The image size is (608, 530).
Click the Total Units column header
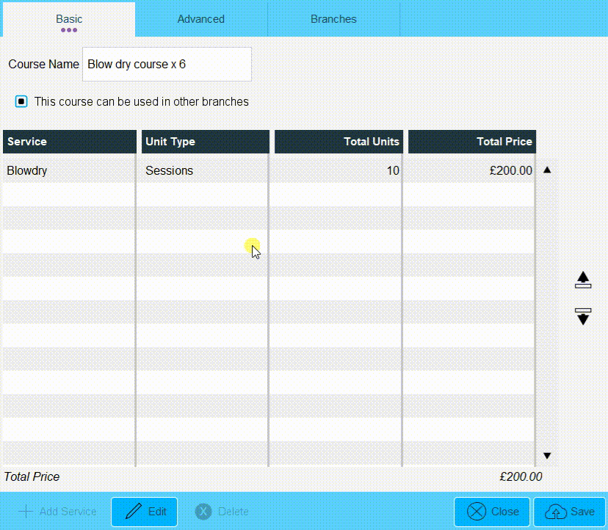339,142
